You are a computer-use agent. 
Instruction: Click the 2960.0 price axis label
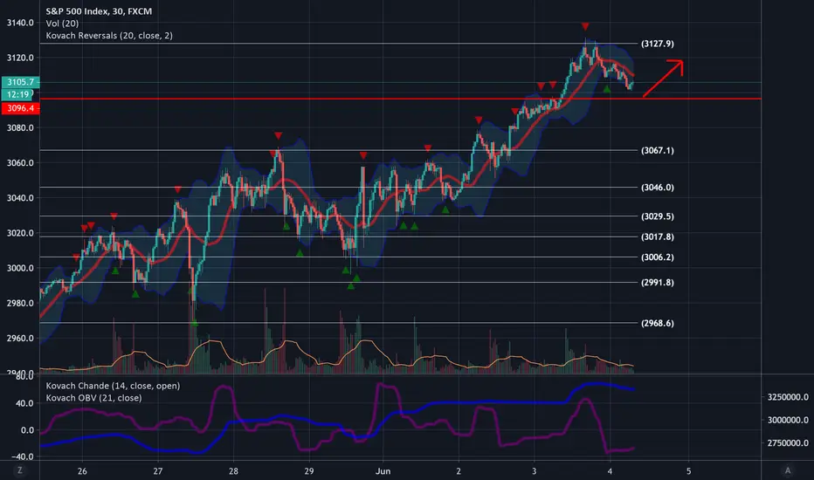point(20,339)
